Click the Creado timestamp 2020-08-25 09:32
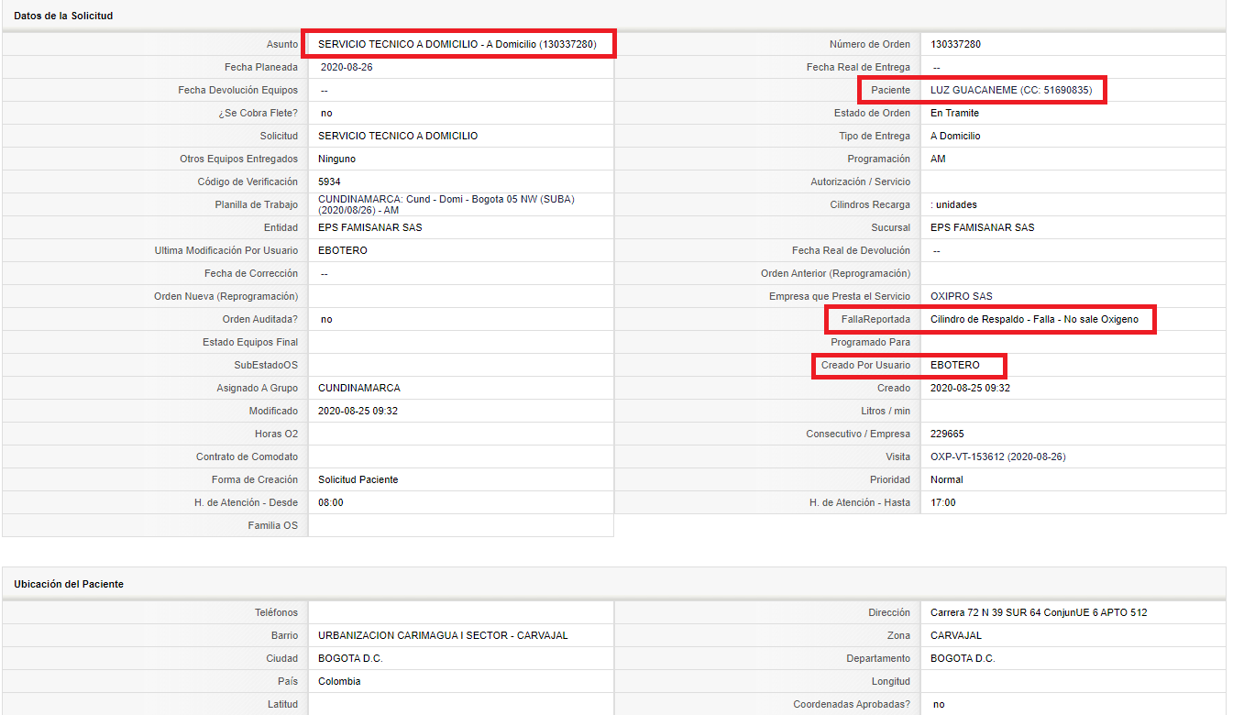The image size is (1233, 715). 970,388
